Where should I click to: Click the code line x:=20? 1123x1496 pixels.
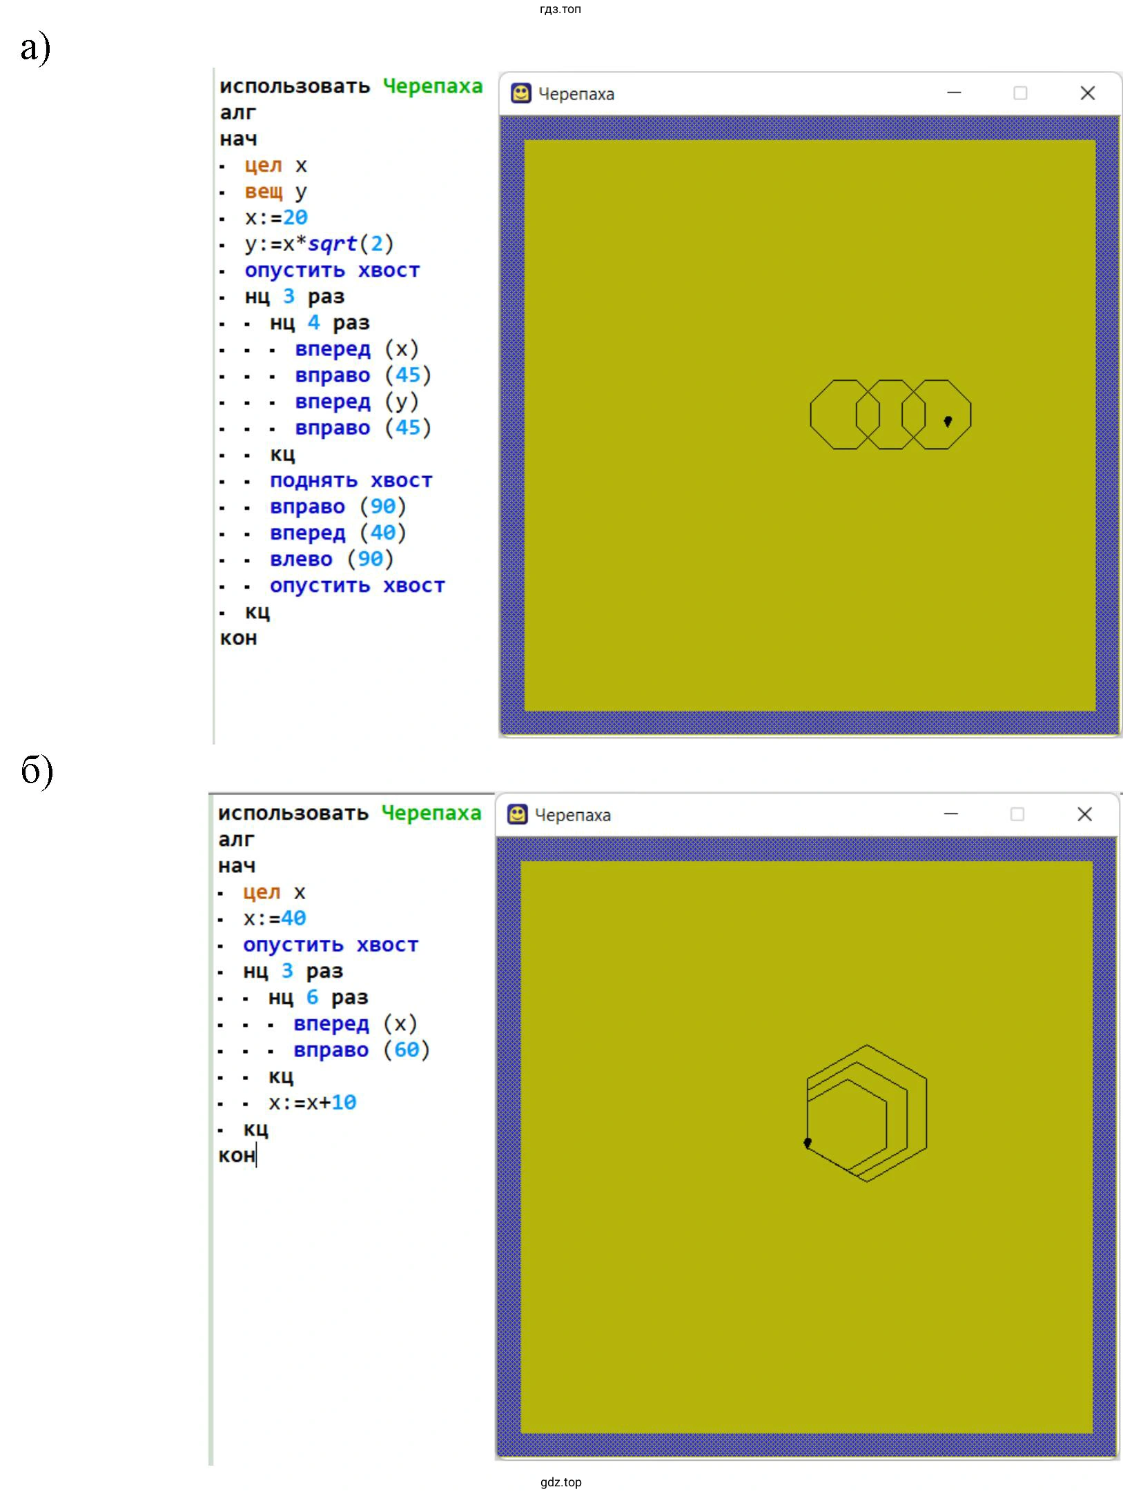[276, 218]
